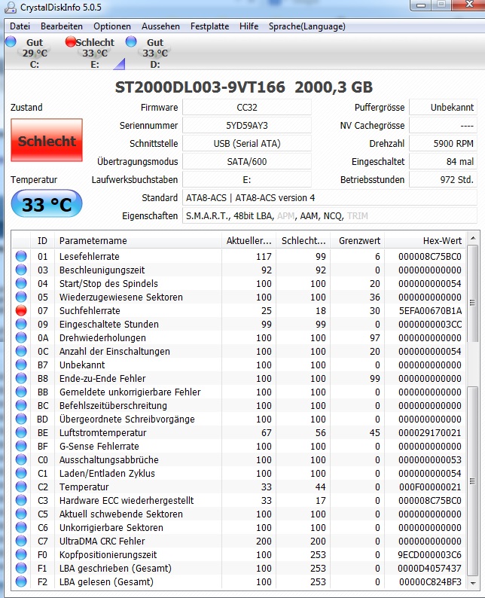Click red status orb for 07 Suchfehlerrate

pyautogui.click(x=21, y=310)
